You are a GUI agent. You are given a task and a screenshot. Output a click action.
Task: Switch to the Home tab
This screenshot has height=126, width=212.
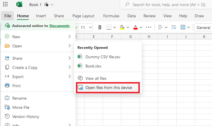coord(23,16)
